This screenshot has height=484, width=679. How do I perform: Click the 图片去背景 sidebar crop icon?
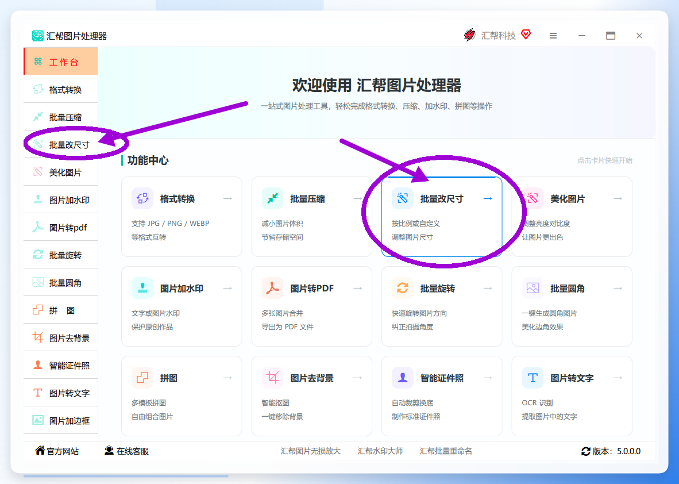(x=38, y=337)
